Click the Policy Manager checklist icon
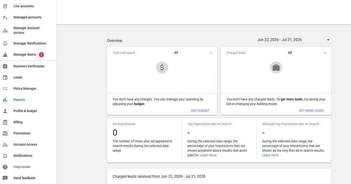The height and width of the screenshot is (184, 351). tap(5, 89)
